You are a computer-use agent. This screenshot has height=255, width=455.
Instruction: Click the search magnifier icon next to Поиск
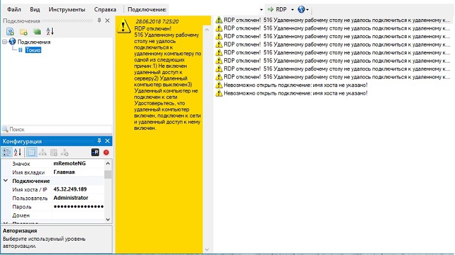pyautogui.click(x=5, y=129)
